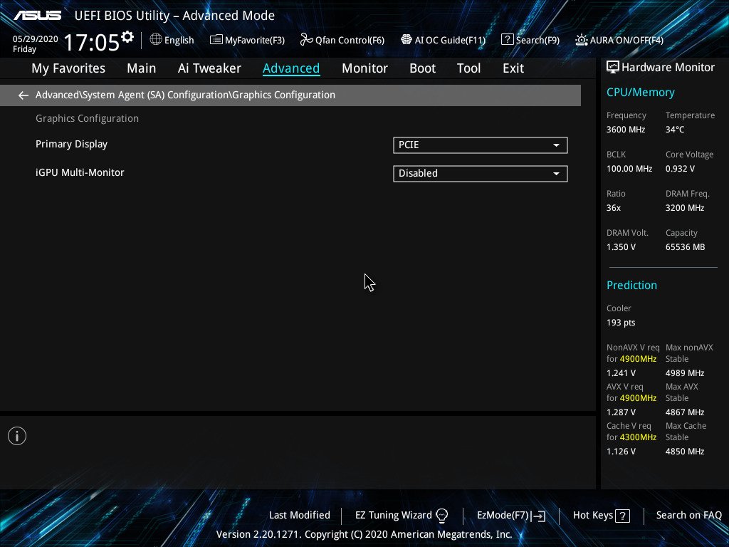Click the 34°C temperature value
This screenshot has height=547, width=729.
coord(675,130)
